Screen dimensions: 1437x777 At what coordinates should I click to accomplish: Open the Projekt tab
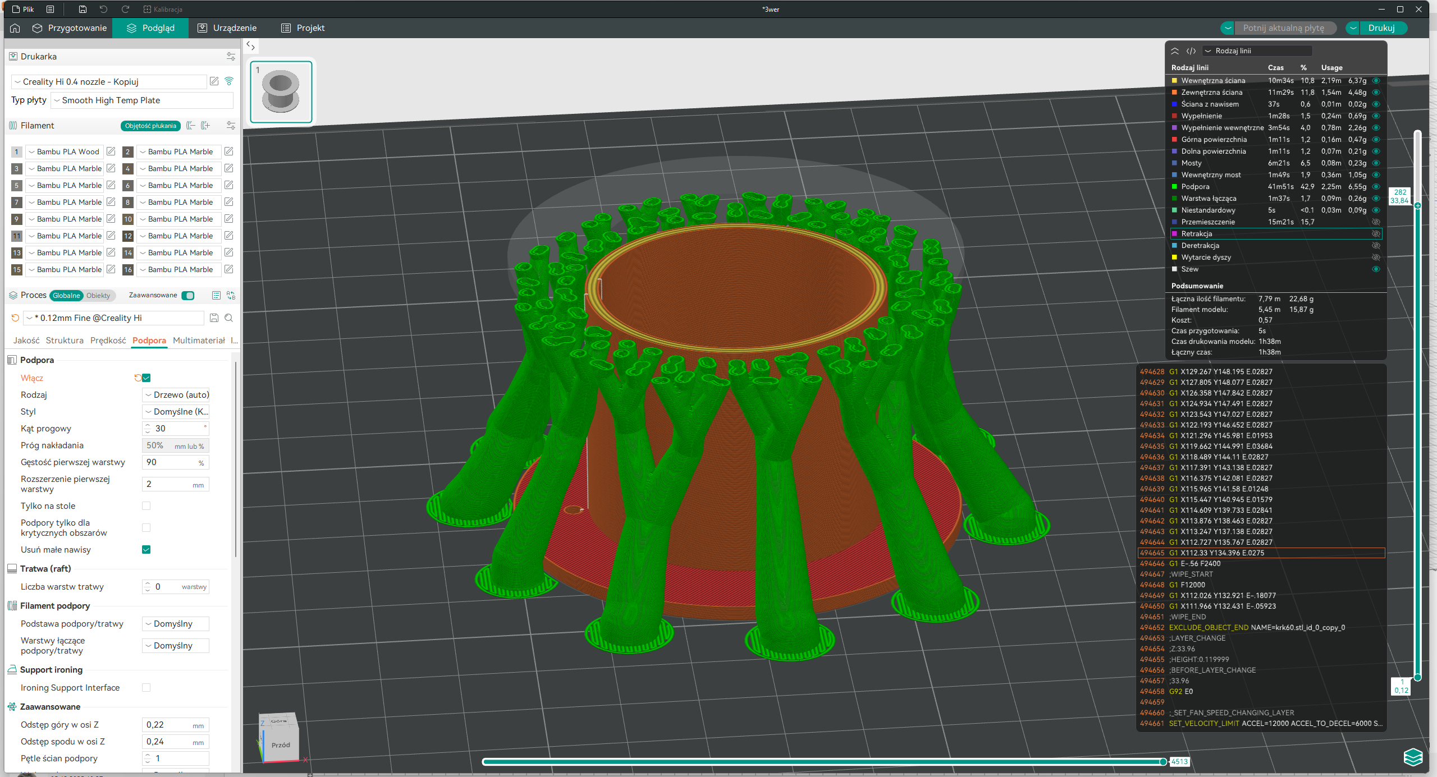303,28
